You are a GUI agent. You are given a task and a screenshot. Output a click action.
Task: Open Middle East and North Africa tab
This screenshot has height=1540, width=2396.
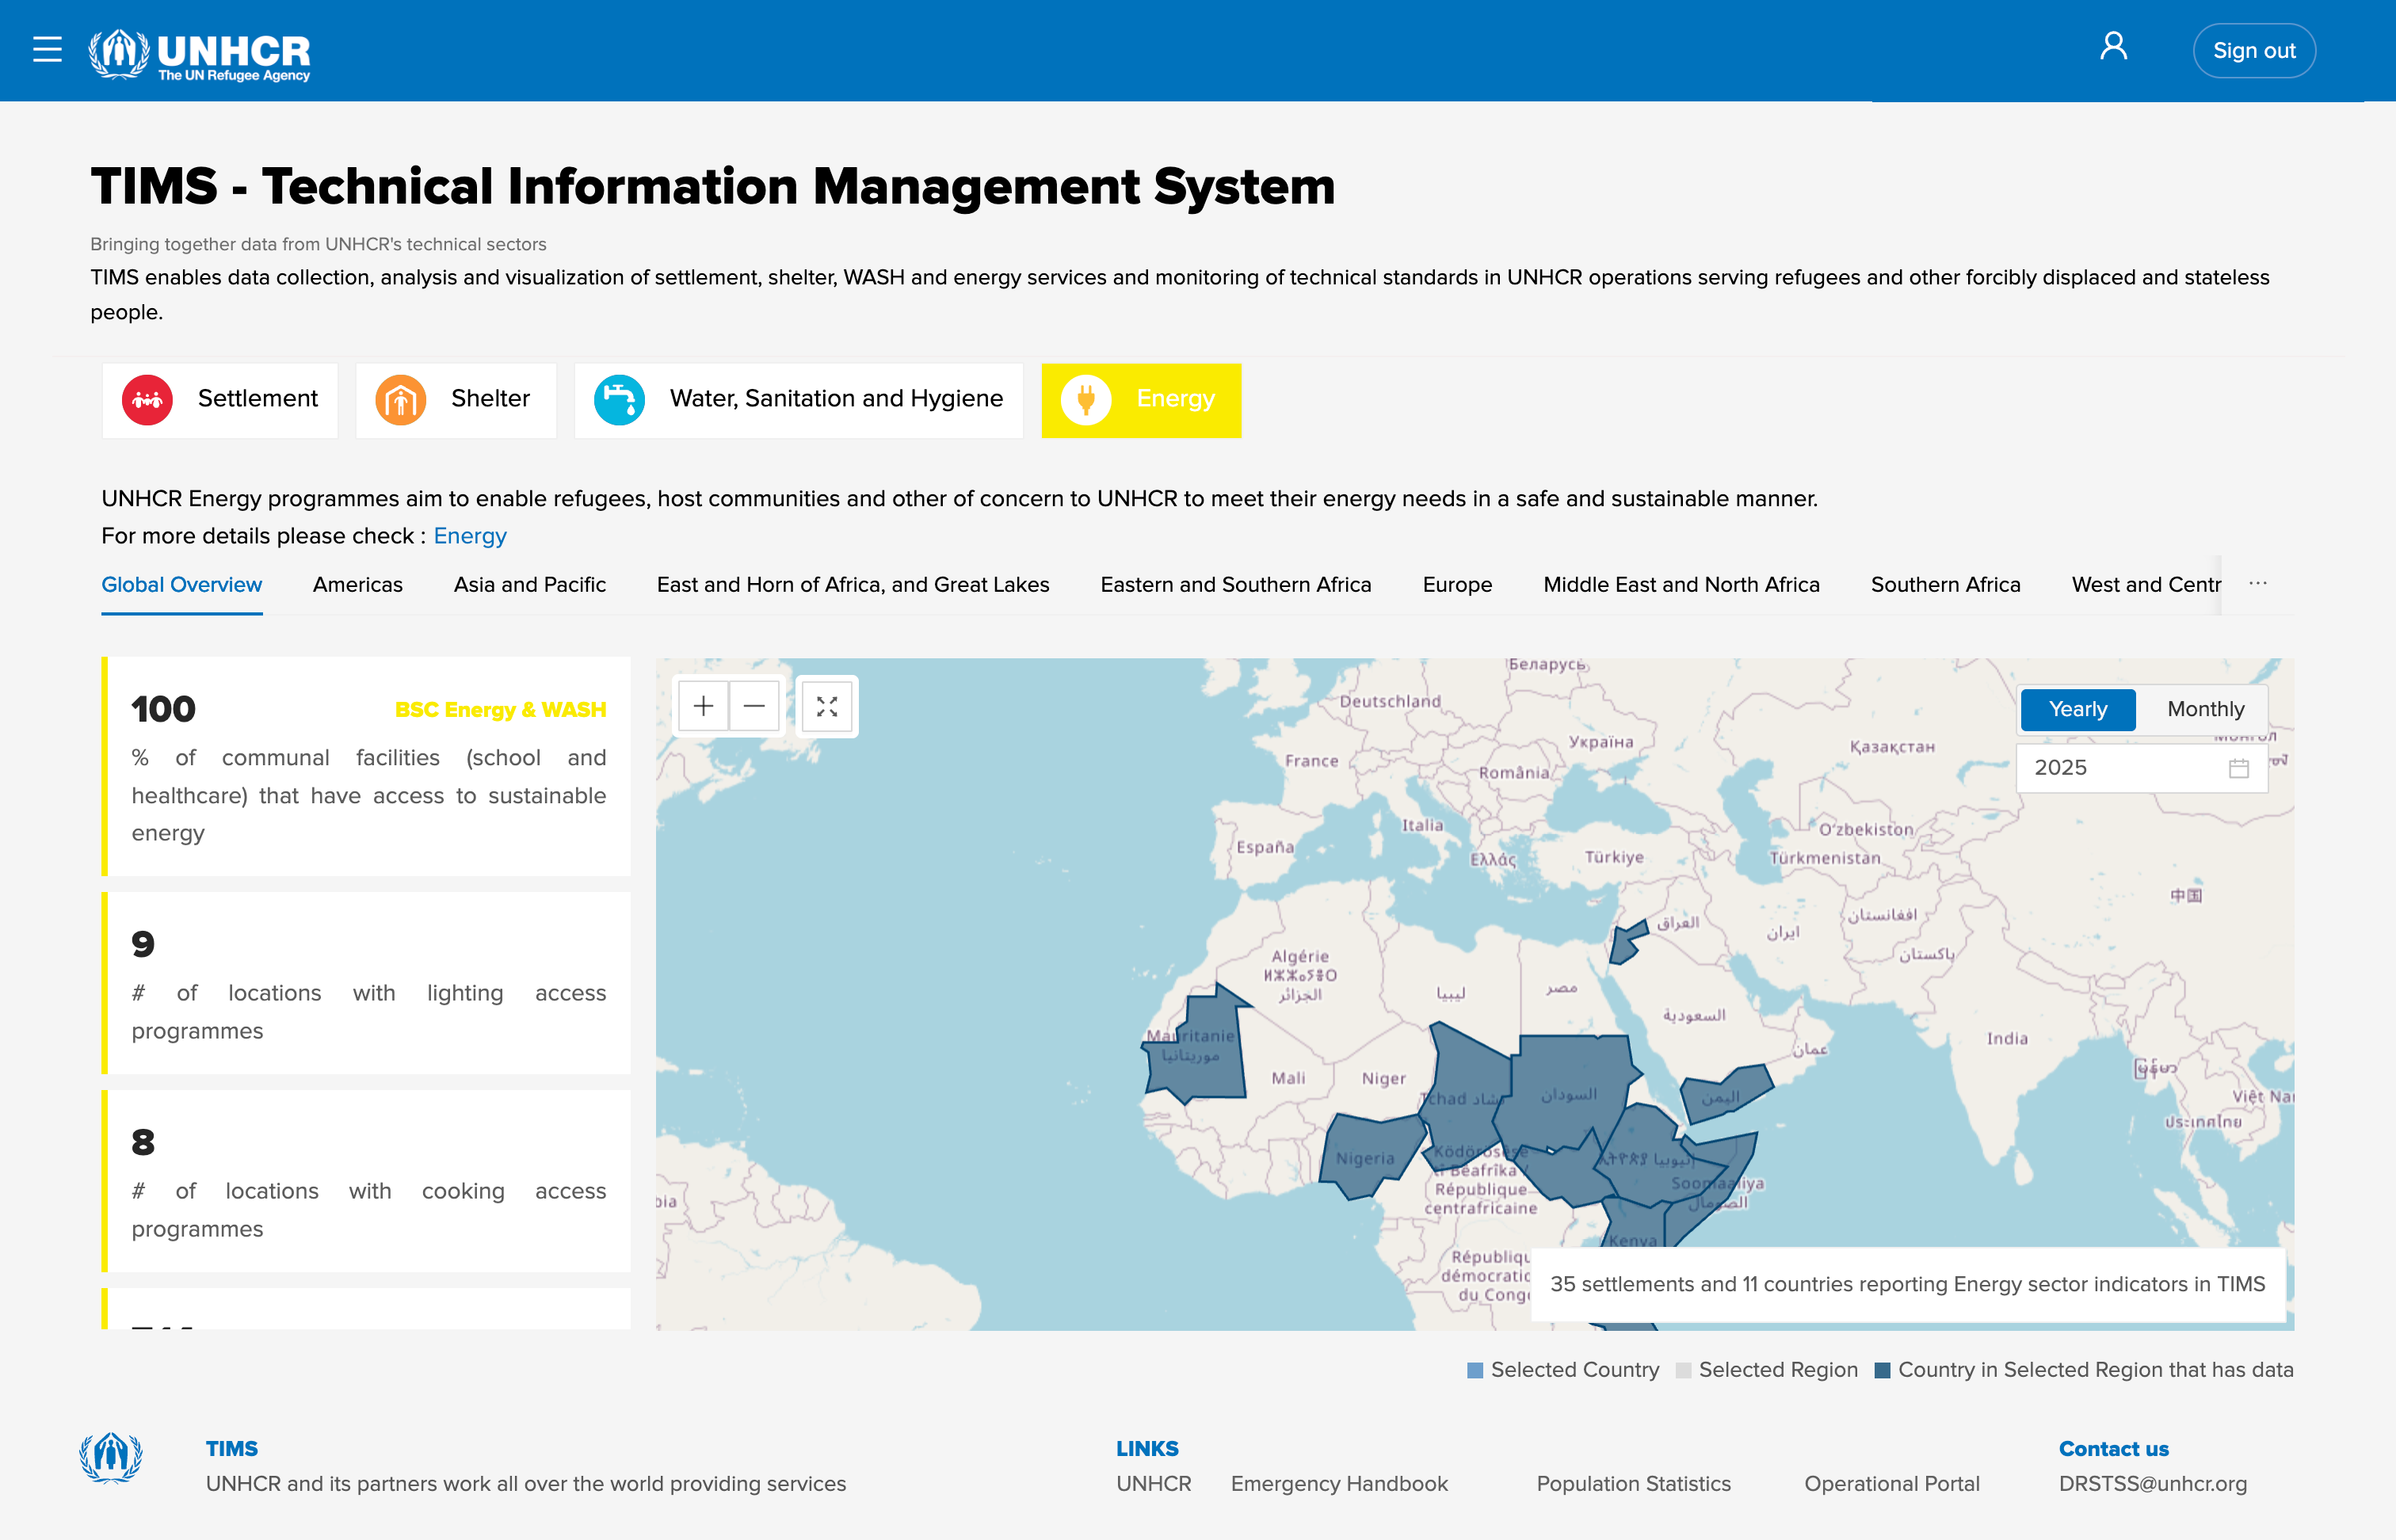(x=1681, y=585)
